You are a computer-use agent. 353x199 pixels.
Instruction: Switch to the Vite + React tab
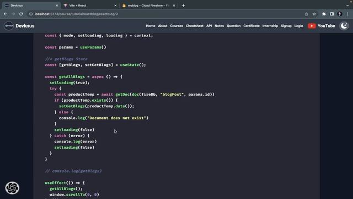90,6
